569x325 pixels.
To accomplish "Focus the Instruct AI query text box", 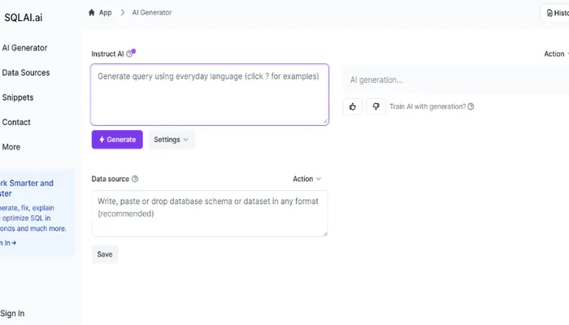I will coord(210,94).
